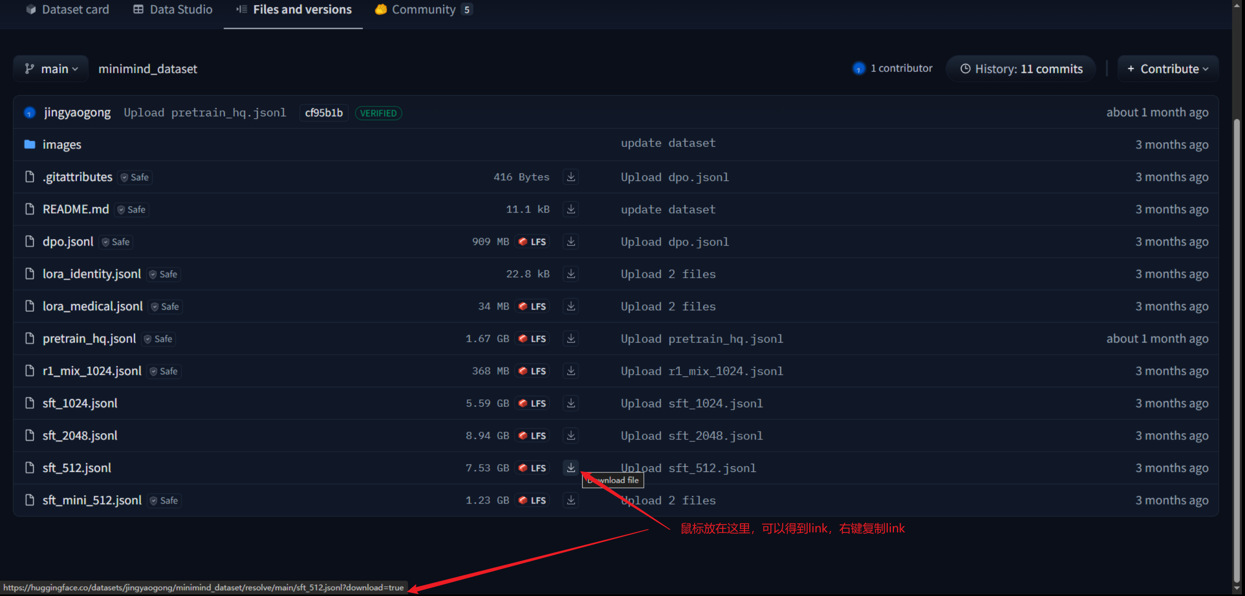Download pretrain_hq.jsonl via its arrow icon
Screen dimensions: 1245x596
pos(571,339)
